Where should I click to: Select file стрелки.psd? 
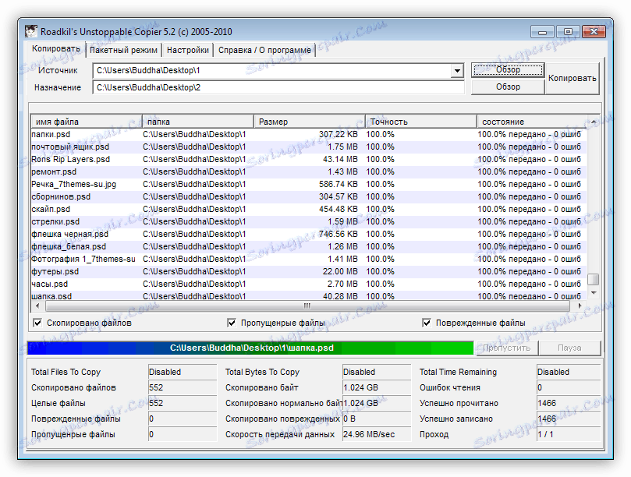55,221
